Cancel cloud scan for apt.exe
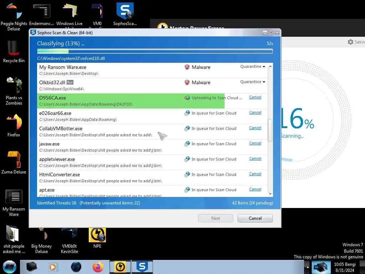Viewport: 365px width, 274px height. [255, 189]
